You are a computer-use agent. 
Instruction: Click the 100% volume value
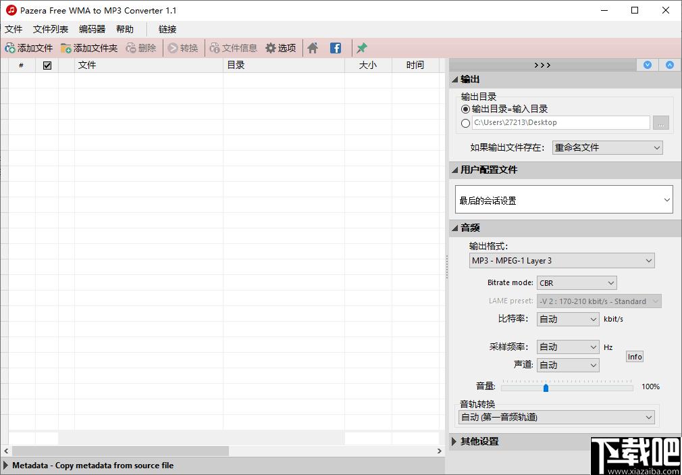coord(651,386)
